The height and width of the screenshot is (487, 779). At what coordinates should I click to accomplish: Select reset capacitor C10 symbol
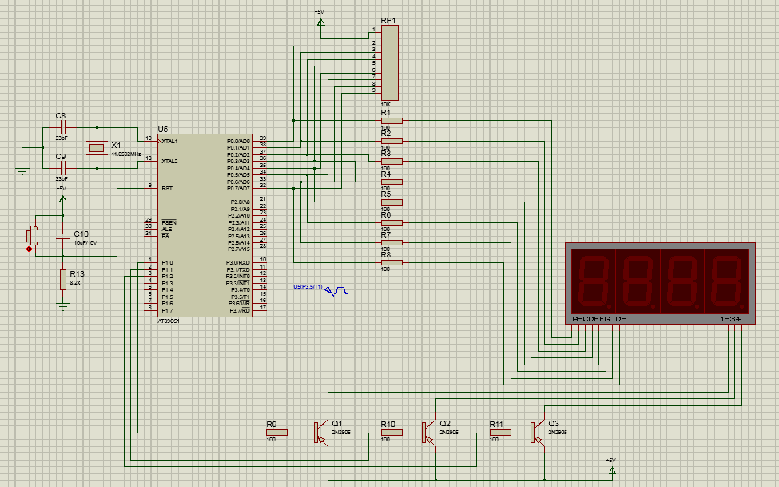pyautogui.click(x=63, y=236)
